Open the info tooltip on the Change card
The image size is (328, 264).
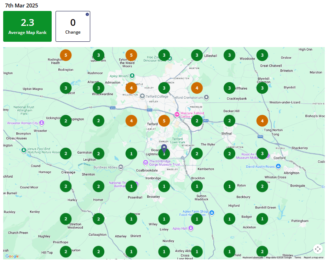pyautogui.click(x=87, y=14)
